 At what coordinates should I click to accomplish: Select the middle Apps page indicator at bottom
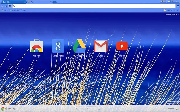pyautogui.click(x=89, y=108)
